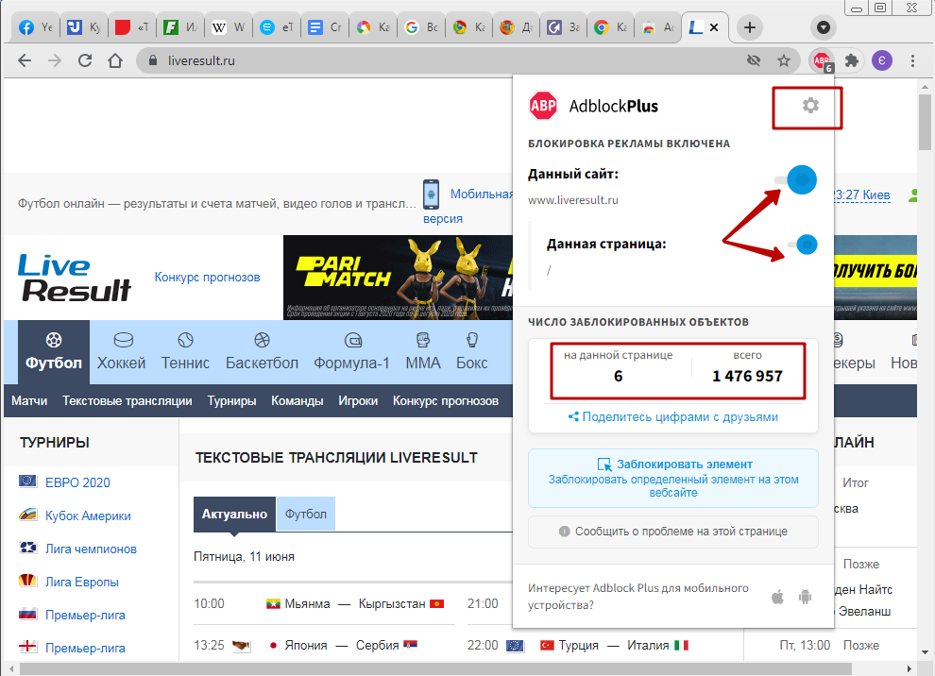This screenshot has width=935, height=676.
Task: Toggle ad blocking for this page
Action: 802,245
